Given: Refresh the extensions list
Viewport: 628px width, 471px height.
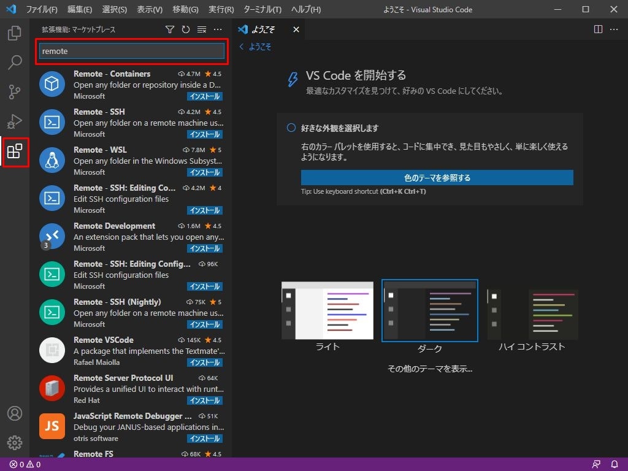Looking at the screenshot, I should point(185,29).
